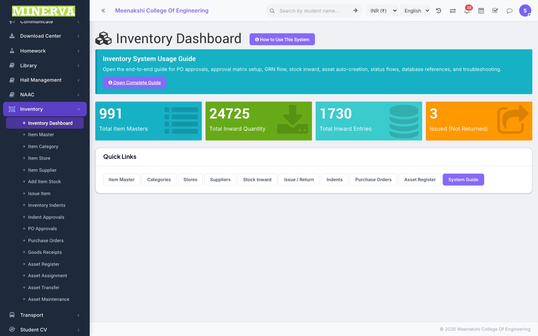Open Item Supplier in sidebar
Viewport: 538px width, 336px height.
point(42,170)
